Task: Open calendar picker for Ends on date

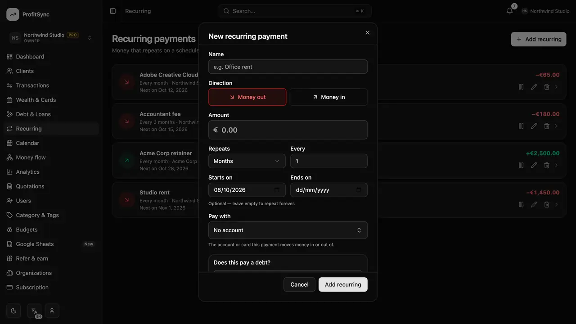Action: click(x=359, y=190)
